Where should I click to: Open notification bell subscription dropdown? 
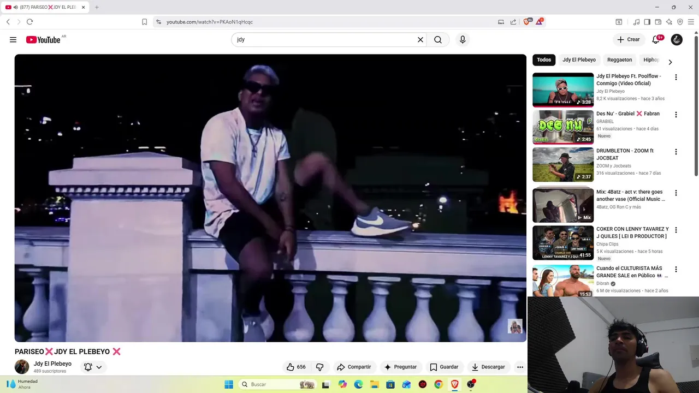(93, 367)
